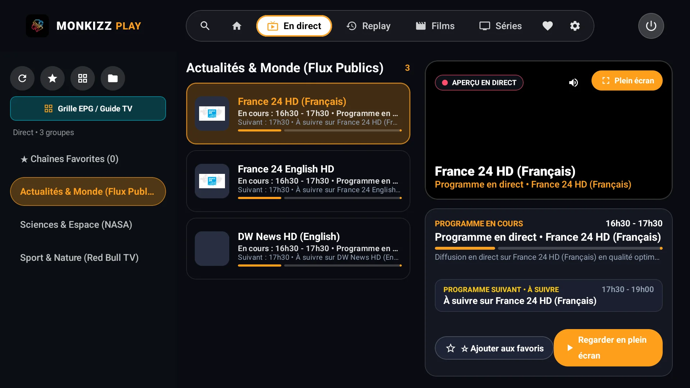Go to the home icon
The height and width of the screenshot is (388, 690).
[x=236, y=26]
